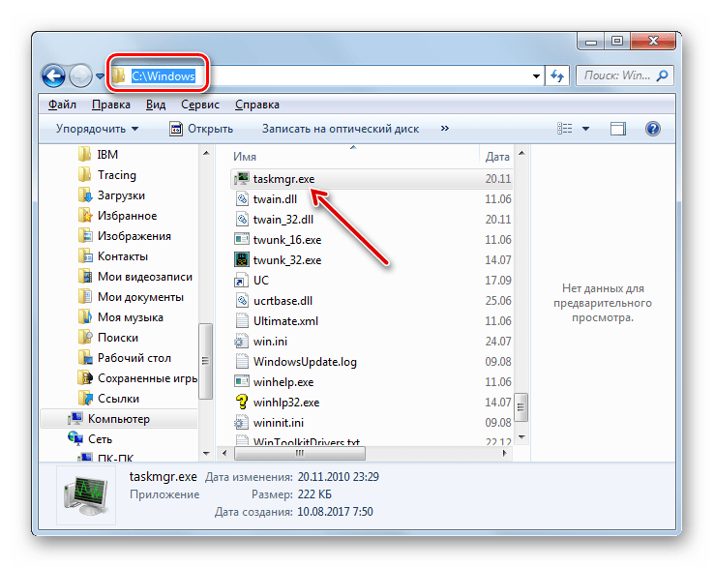Click the change view icon
Viewport: 714px width, 568px height.
tap(565, 129)
